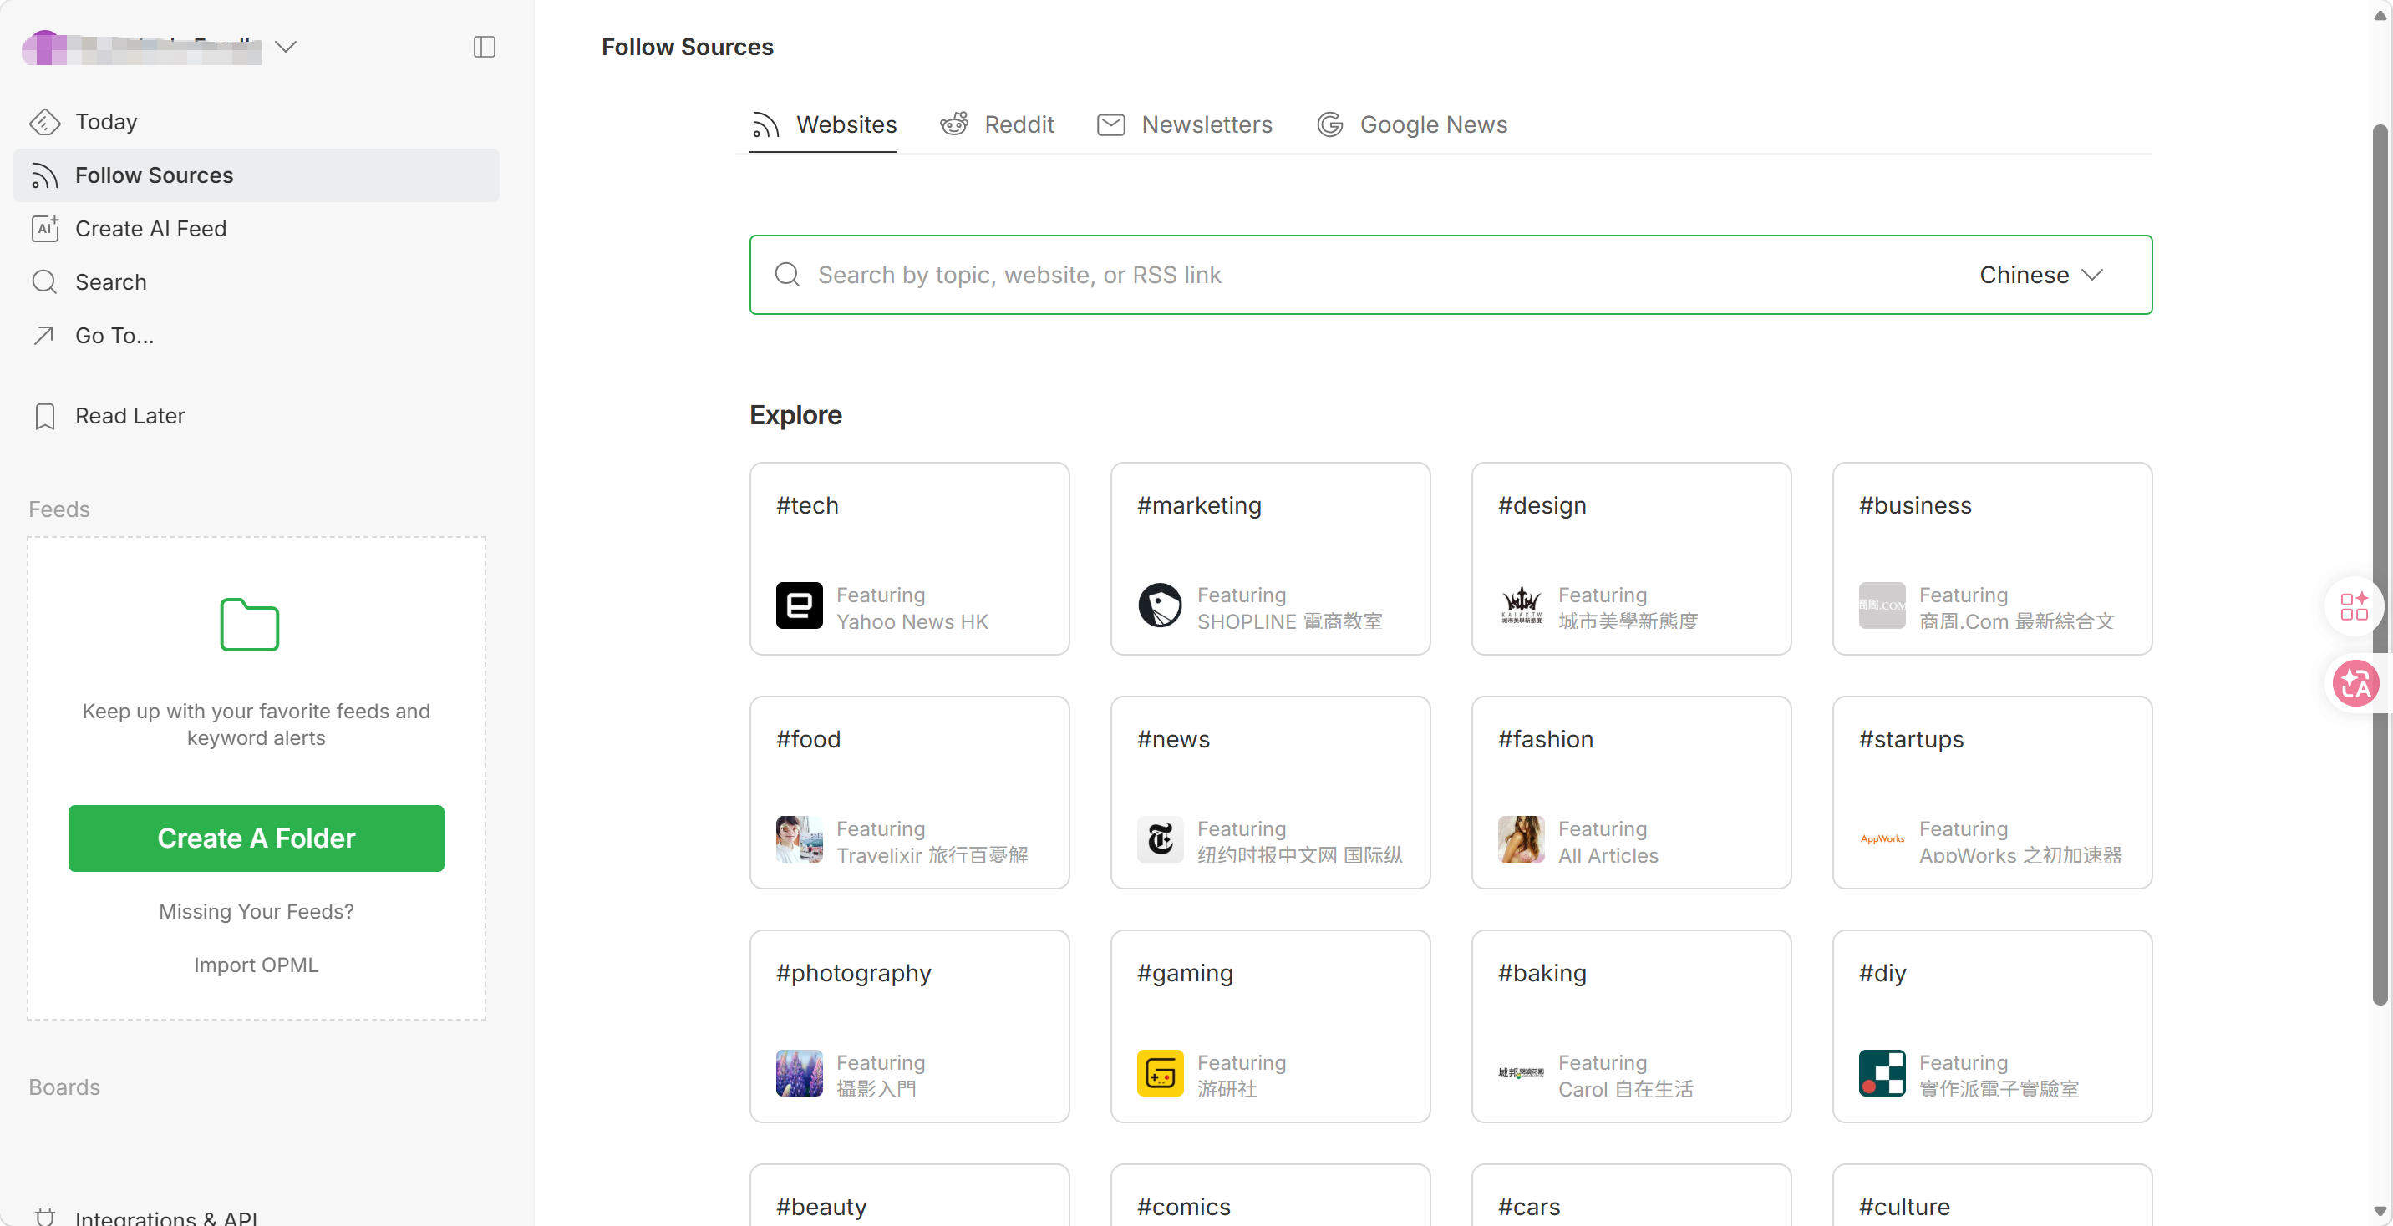Click the food card Travelixir thumbnail
Image resolution: width=2393 pixels, height=1226 pixels.
[799, 839]
